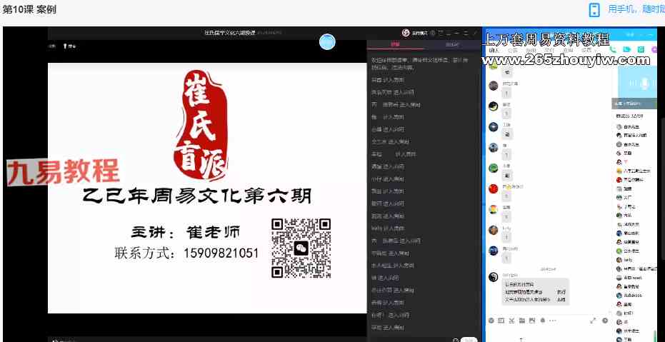This screenshot has height=342, width=665.
Task: Click the mobile phone icon at top right
Action: [594, 9]
